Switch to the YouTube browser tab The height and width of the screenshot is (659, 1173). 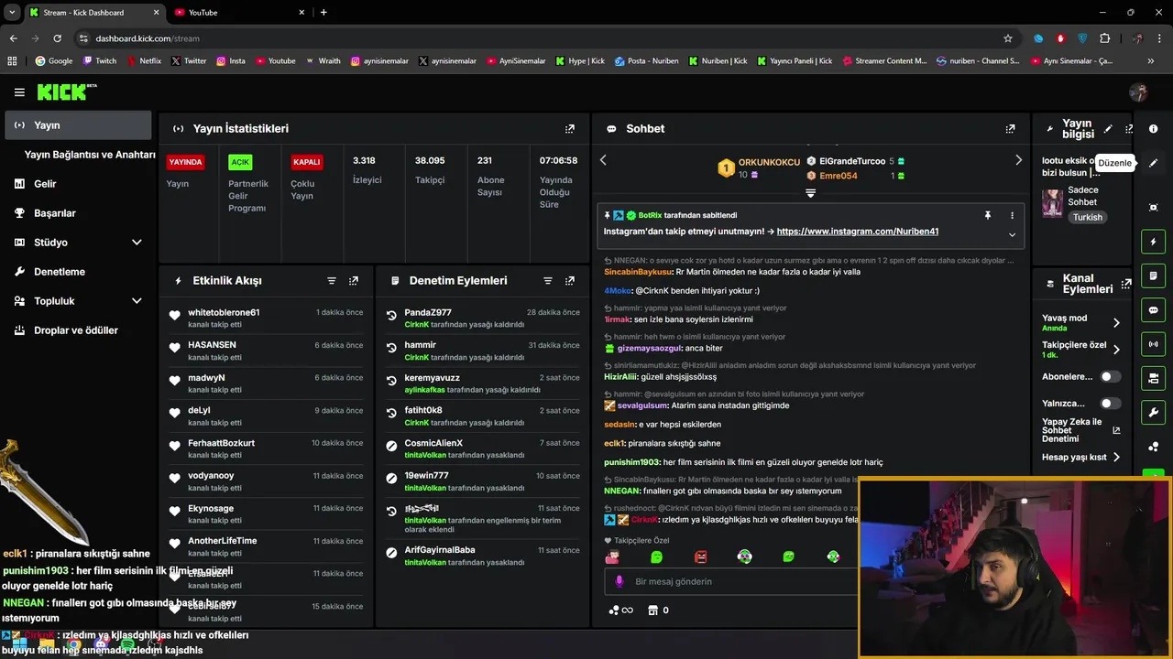240,13
